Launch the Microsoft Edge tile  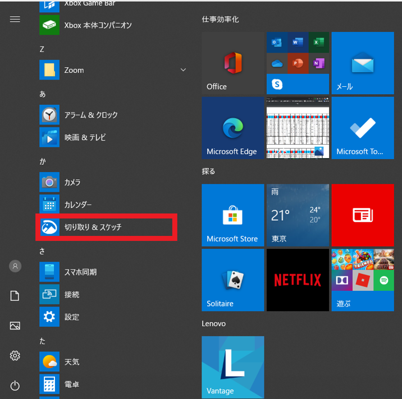point(233,128)
